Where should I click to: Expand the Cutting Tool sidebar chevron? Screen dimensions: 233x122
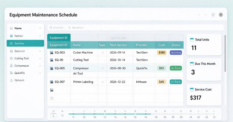tap(40, 58)
